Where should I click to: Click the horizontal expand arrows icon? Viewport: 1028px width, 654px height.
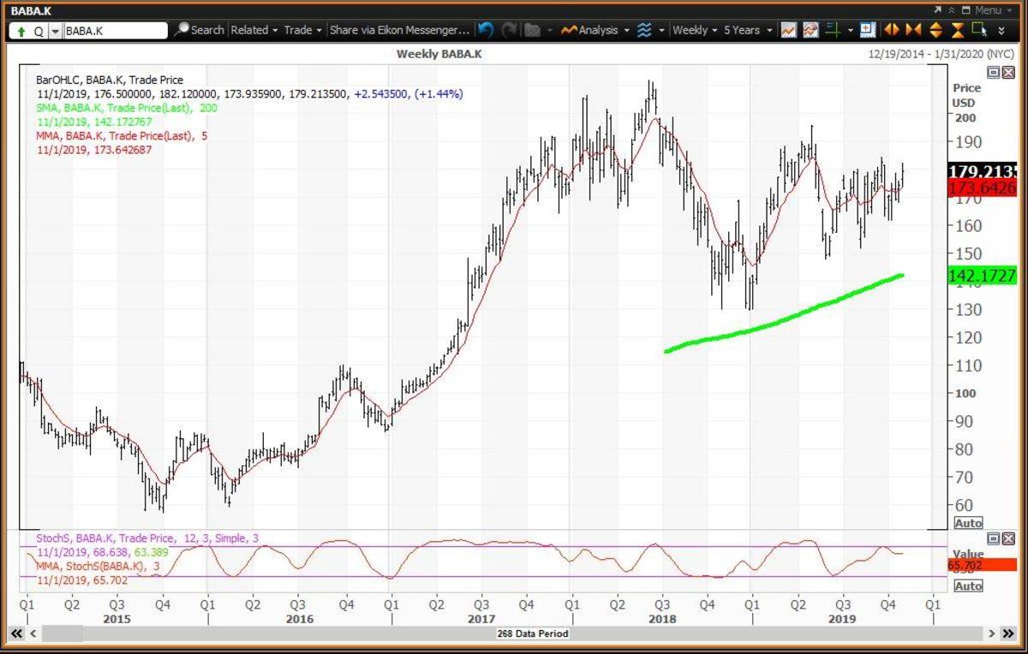pyautogui.click(x=892, y=30)
